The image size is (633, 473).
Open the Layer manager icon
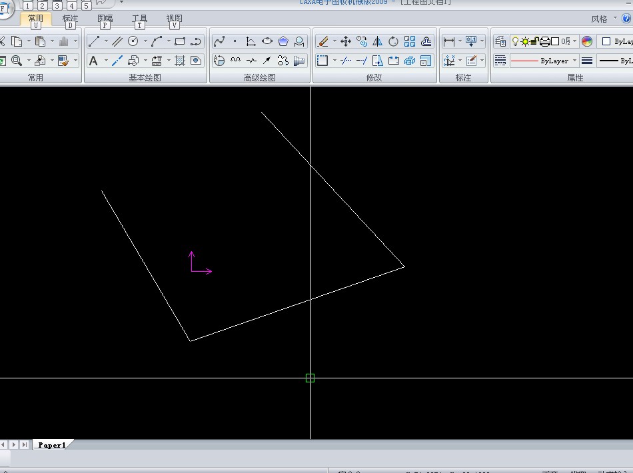[500, 41]
